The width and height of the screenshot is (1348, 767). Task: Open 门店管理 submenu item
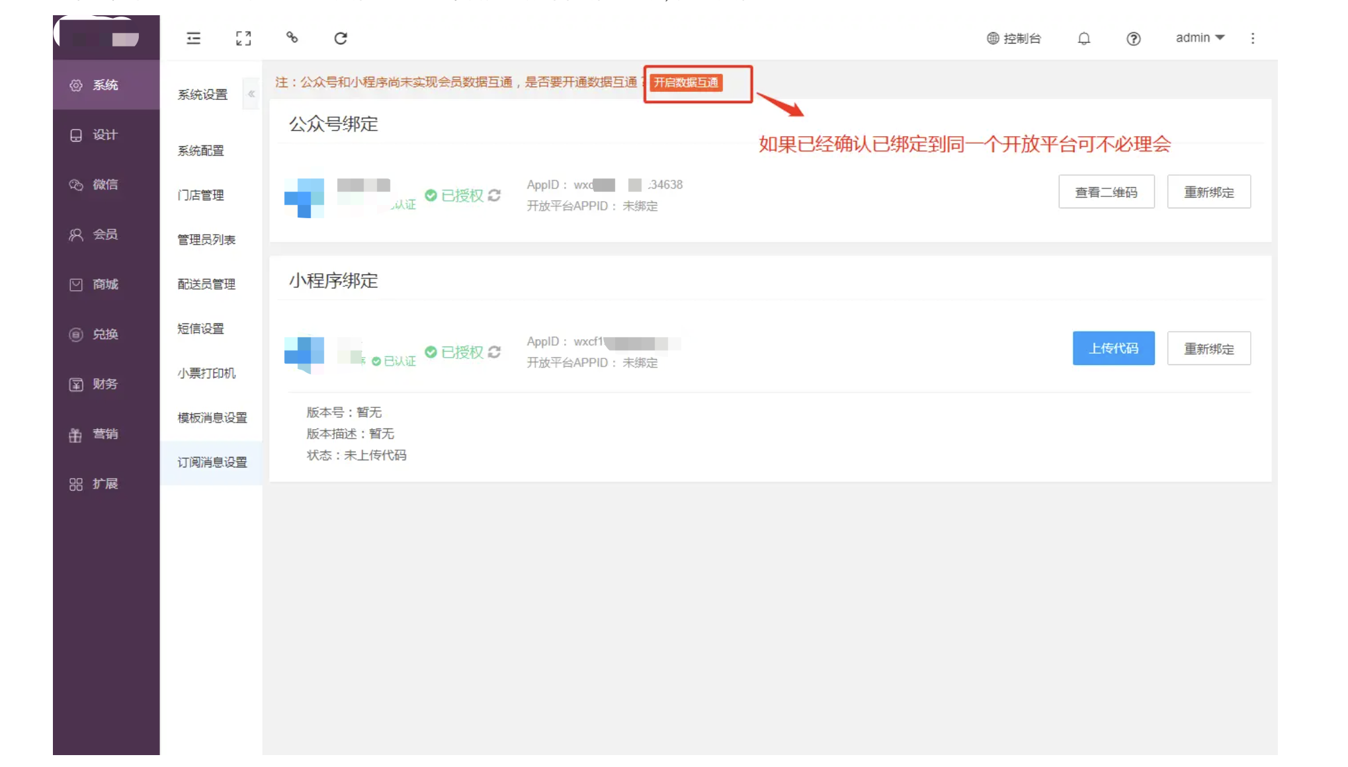coord(200,195)
